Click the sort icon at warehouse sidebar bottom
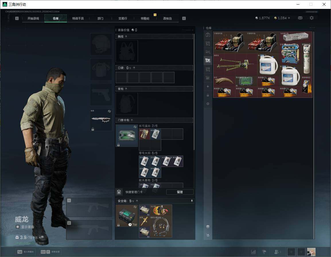Image resolution: width=331 pixels, height=257 pixels. 208,235
